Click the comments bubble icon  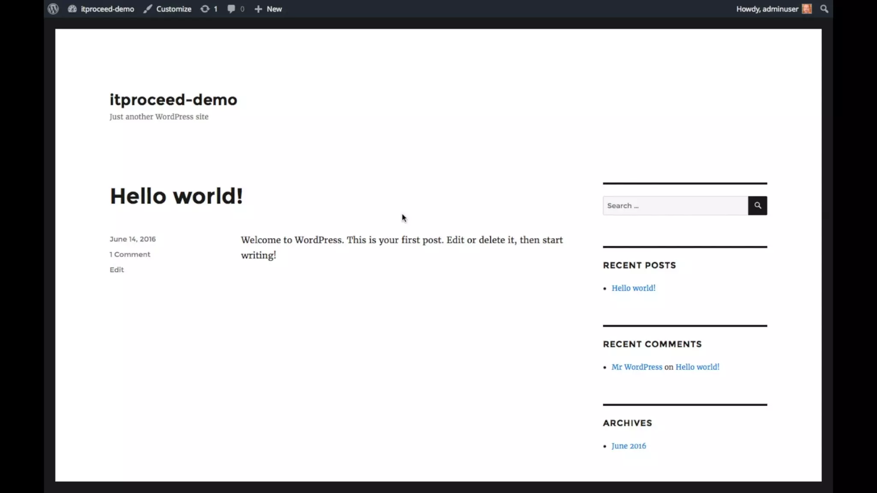coord(231,9)
